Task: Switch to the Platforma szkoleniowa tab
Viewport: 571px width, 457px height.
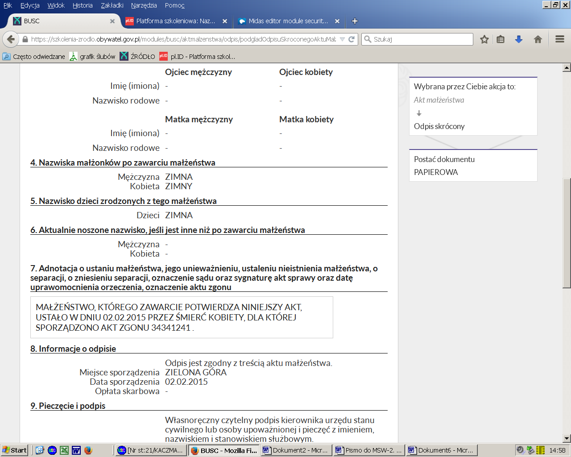Action: [176, 21]
